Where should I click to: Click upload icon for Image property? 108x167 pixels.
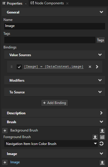[102, 162]
